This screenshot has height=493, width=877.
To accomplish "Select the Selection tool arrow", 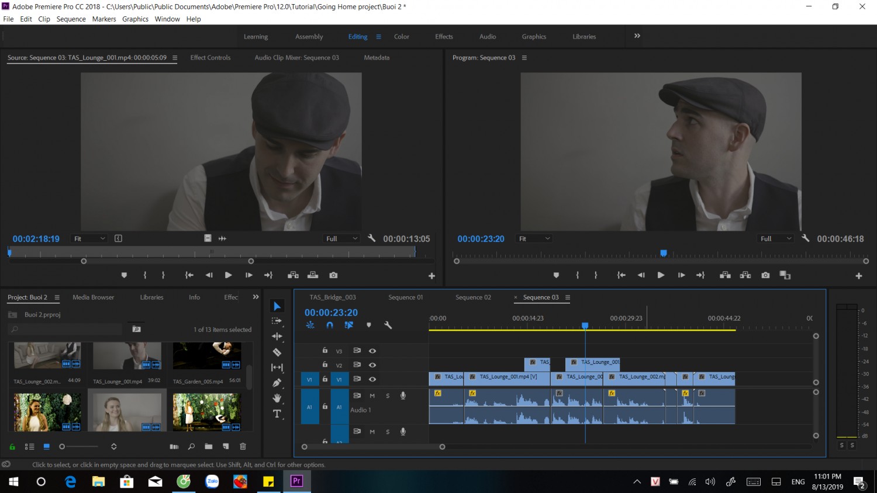I will tap(277, 306).
